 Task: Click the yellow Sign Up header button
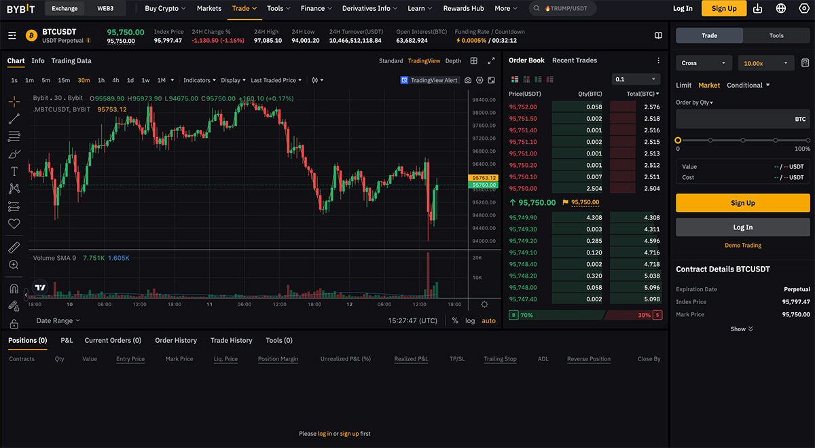[723, 9]
